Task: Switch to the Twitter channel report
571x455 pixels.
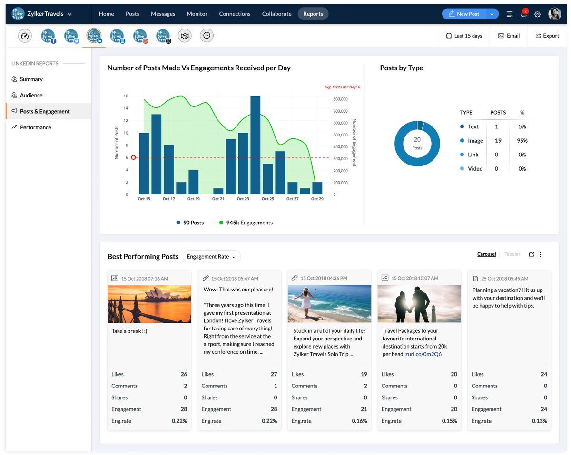Action: pos(71,36)
